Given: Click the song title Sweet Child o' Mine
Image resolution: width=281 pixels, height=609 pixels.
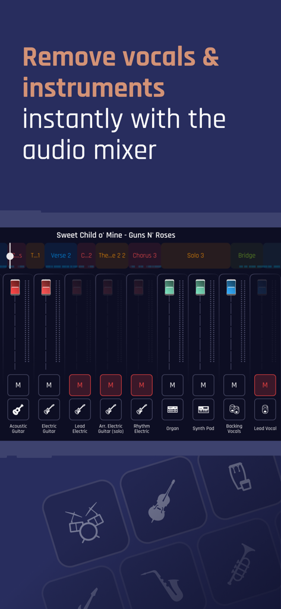Looking at the screenshot, I should click(116, 235).
